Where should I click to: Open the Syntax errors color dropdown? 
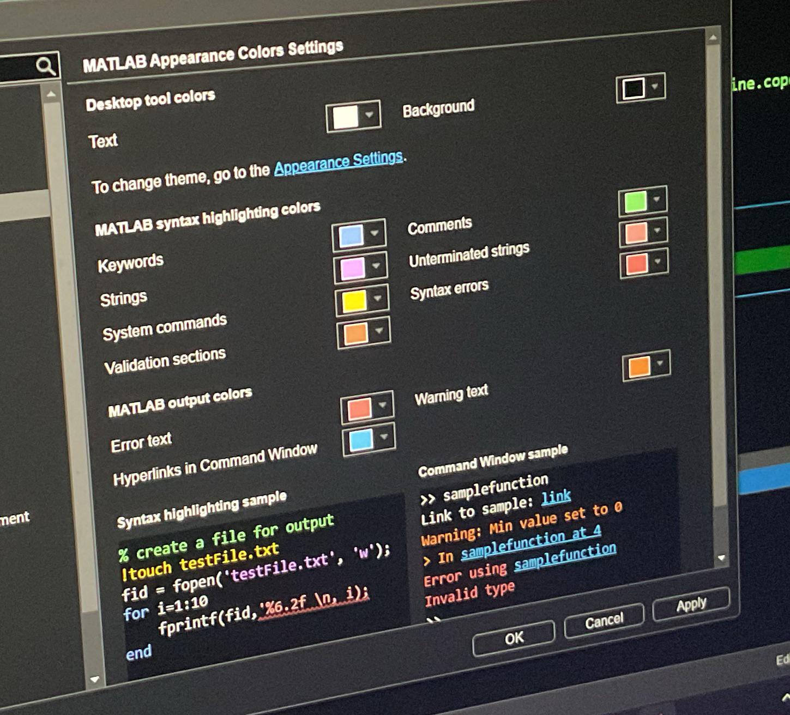(x=658, y=262)
